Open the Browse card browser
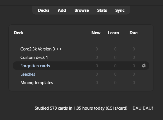This screenshot has height=120, width=163. (82, 10)
